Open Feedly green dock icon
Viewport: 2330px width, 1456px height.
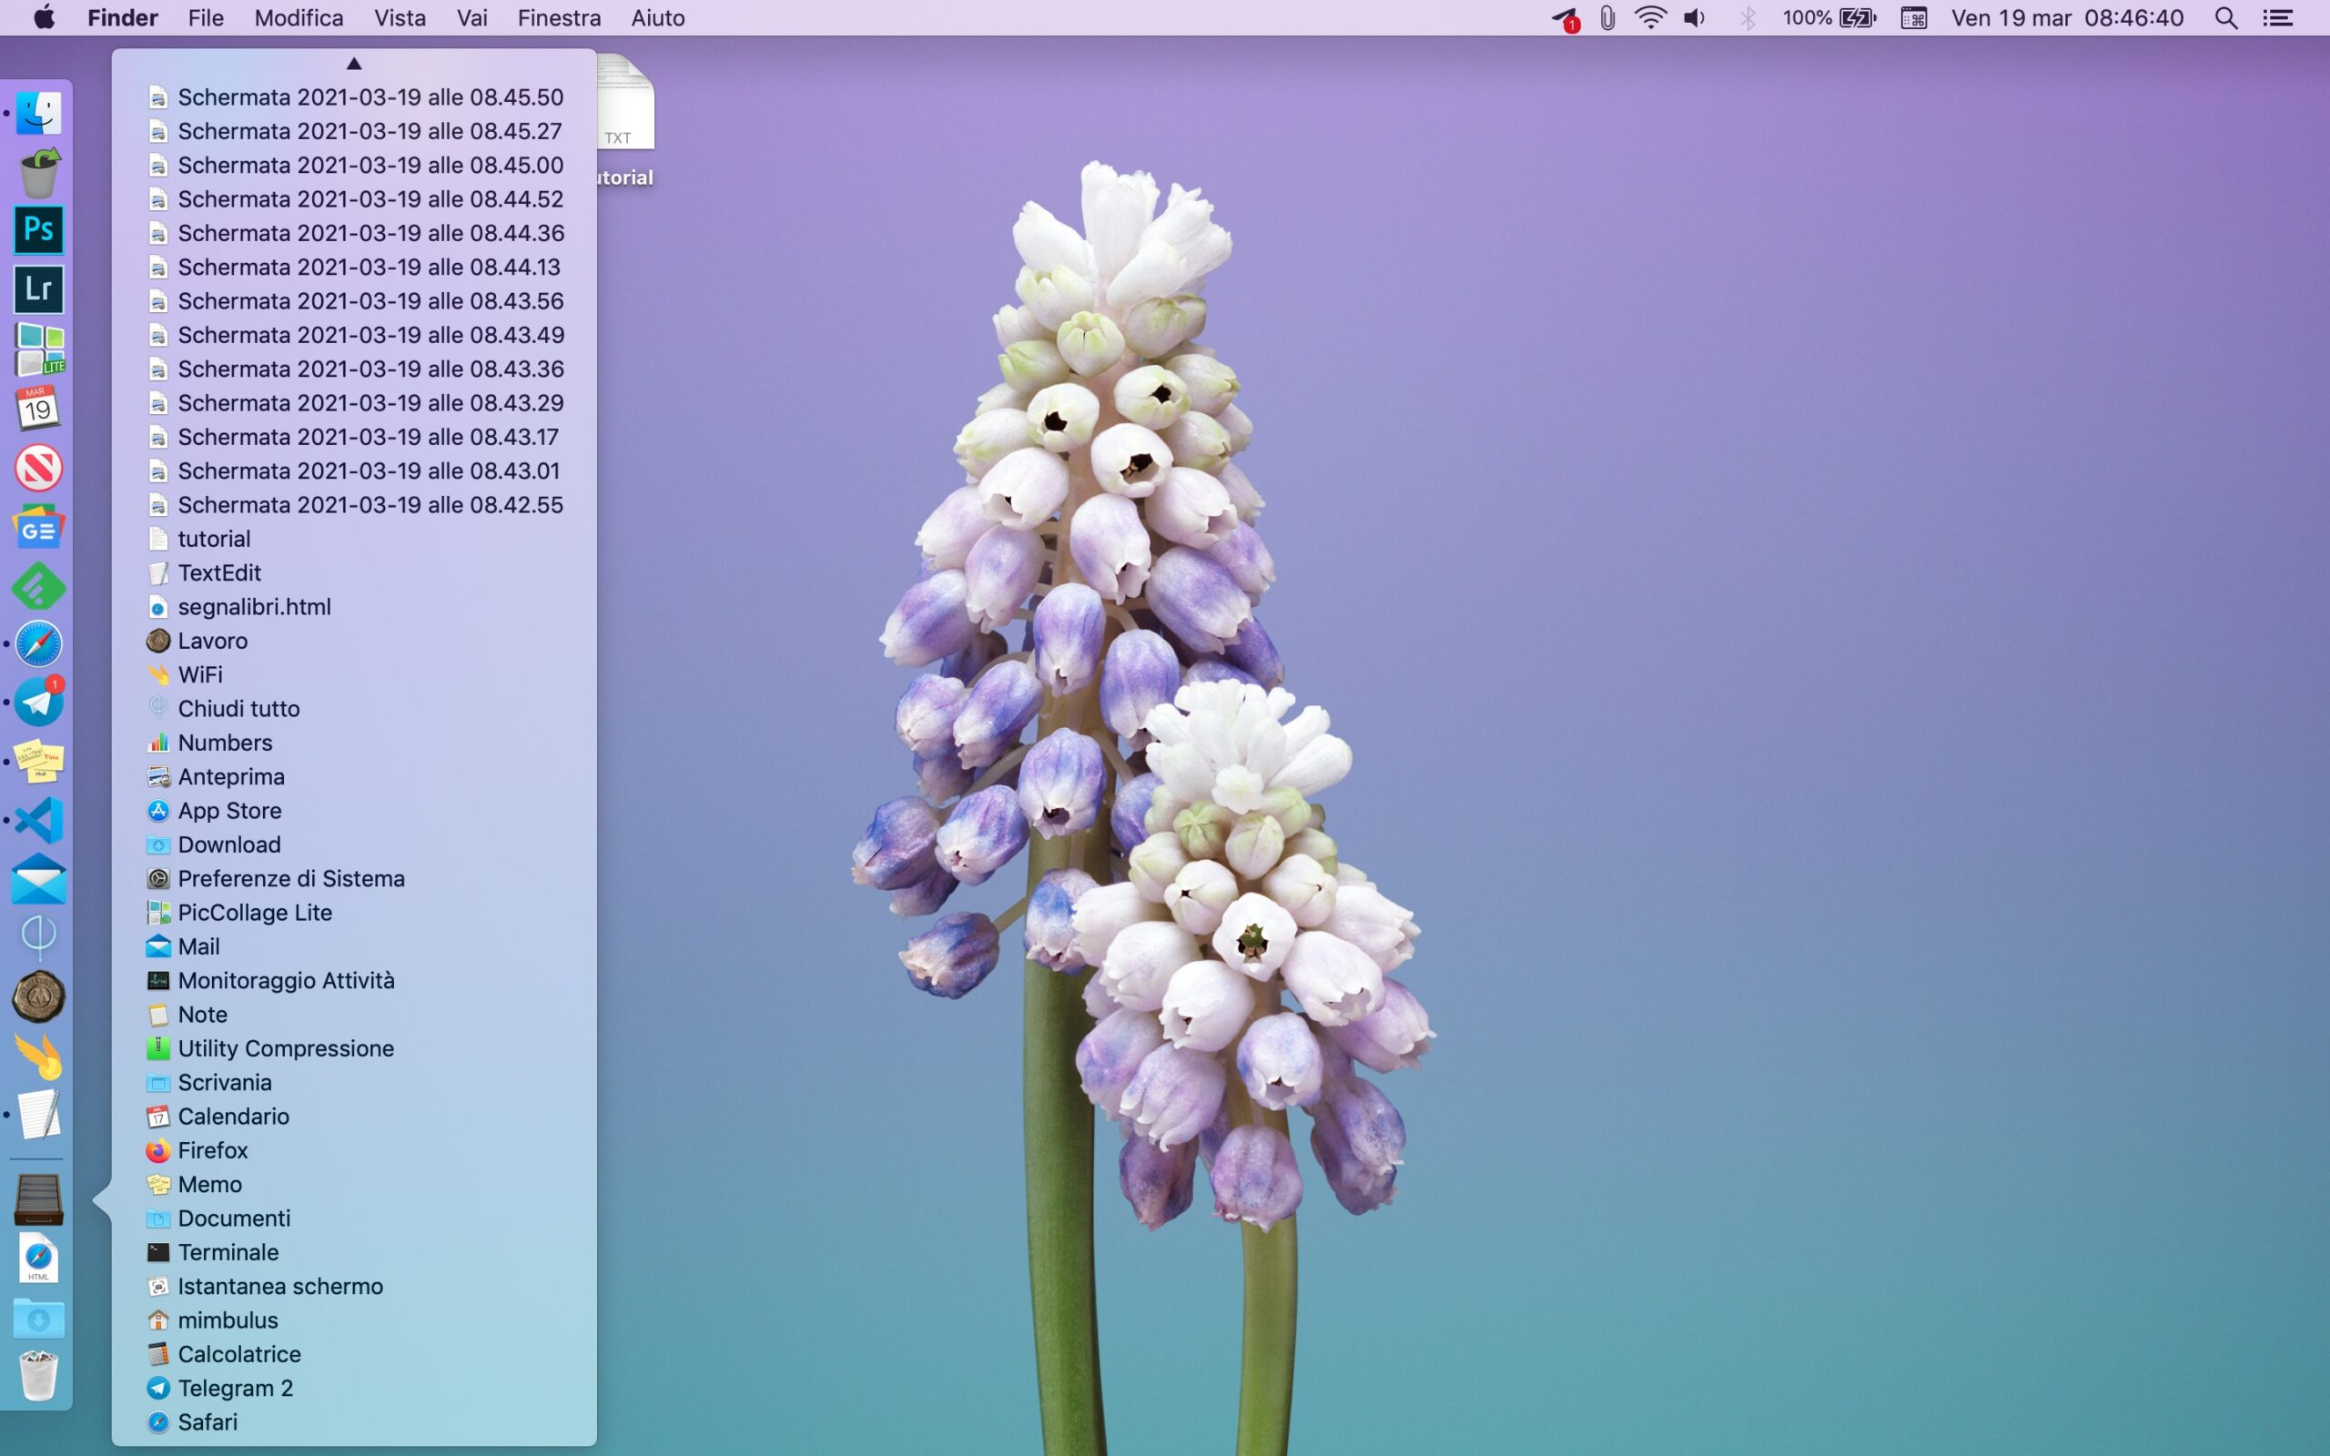(38, 586)
